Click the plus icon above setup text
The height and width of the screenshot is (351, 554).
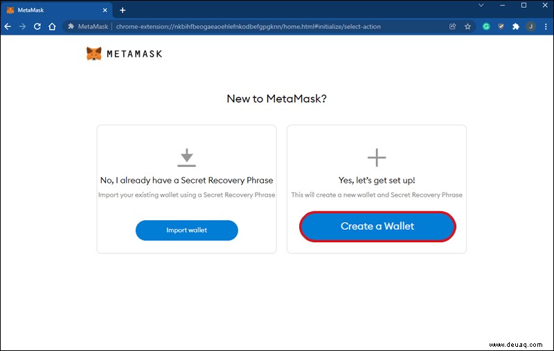pyautogui.click(x=377, y=157)
